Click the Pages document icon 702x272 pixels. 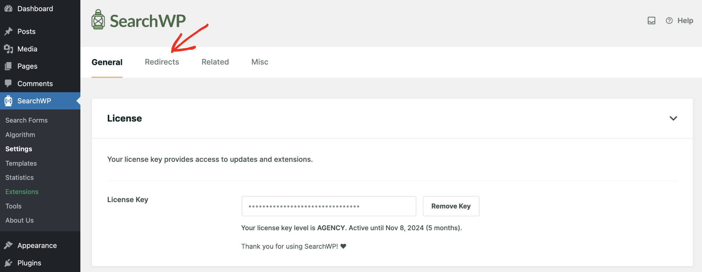[8, 66]
